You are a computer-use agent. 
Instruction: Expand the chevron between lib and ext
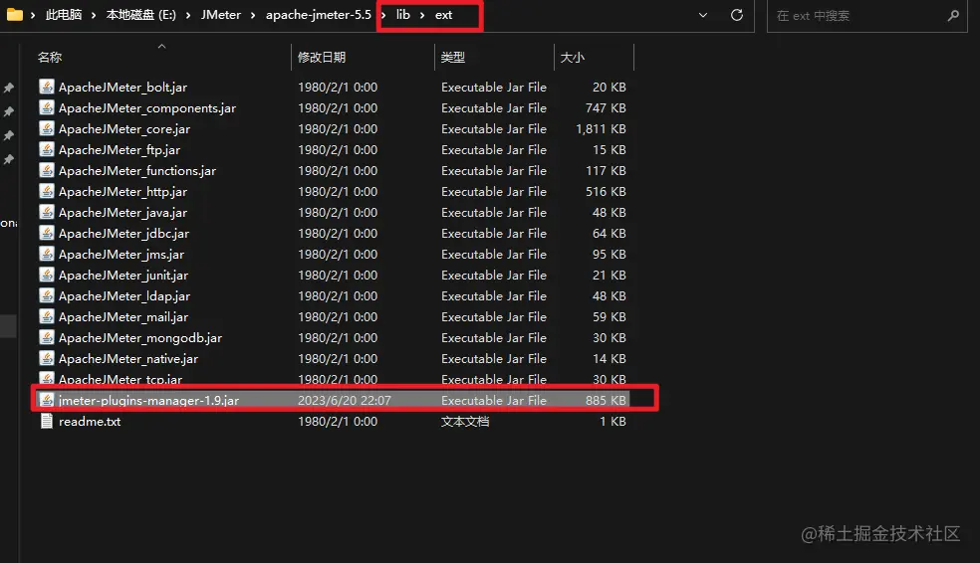pyautogui.click(x=422, y=15)
